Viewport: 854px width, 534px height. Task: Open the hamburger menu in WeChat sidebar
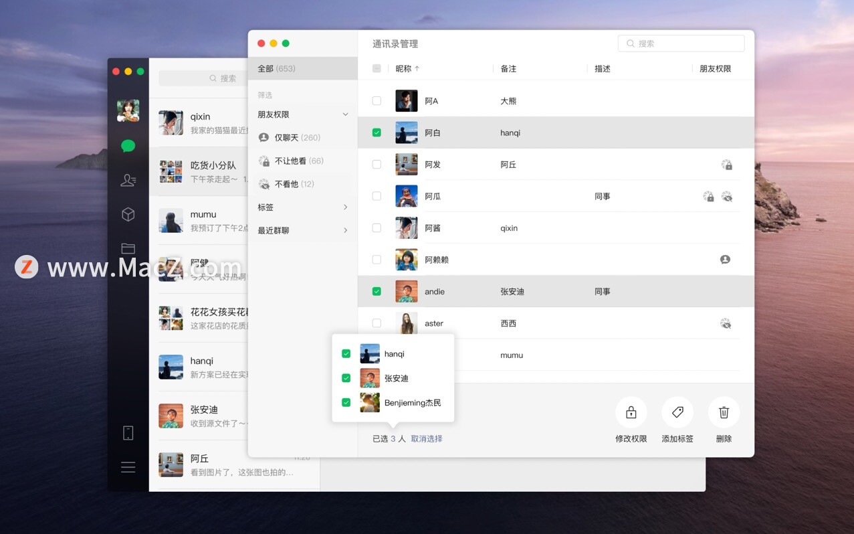click(128, 467)
